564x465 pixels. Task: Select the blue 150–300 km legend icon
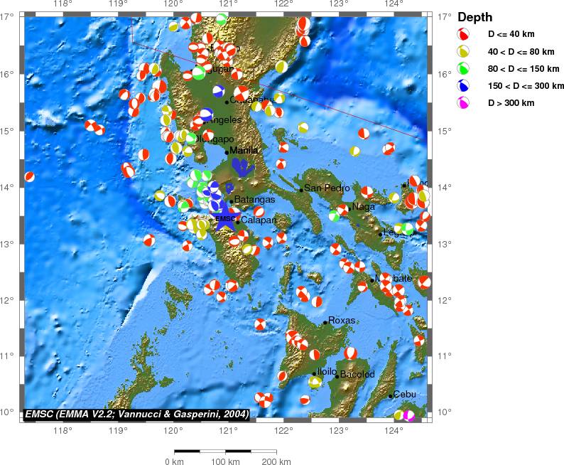[463, 86]
